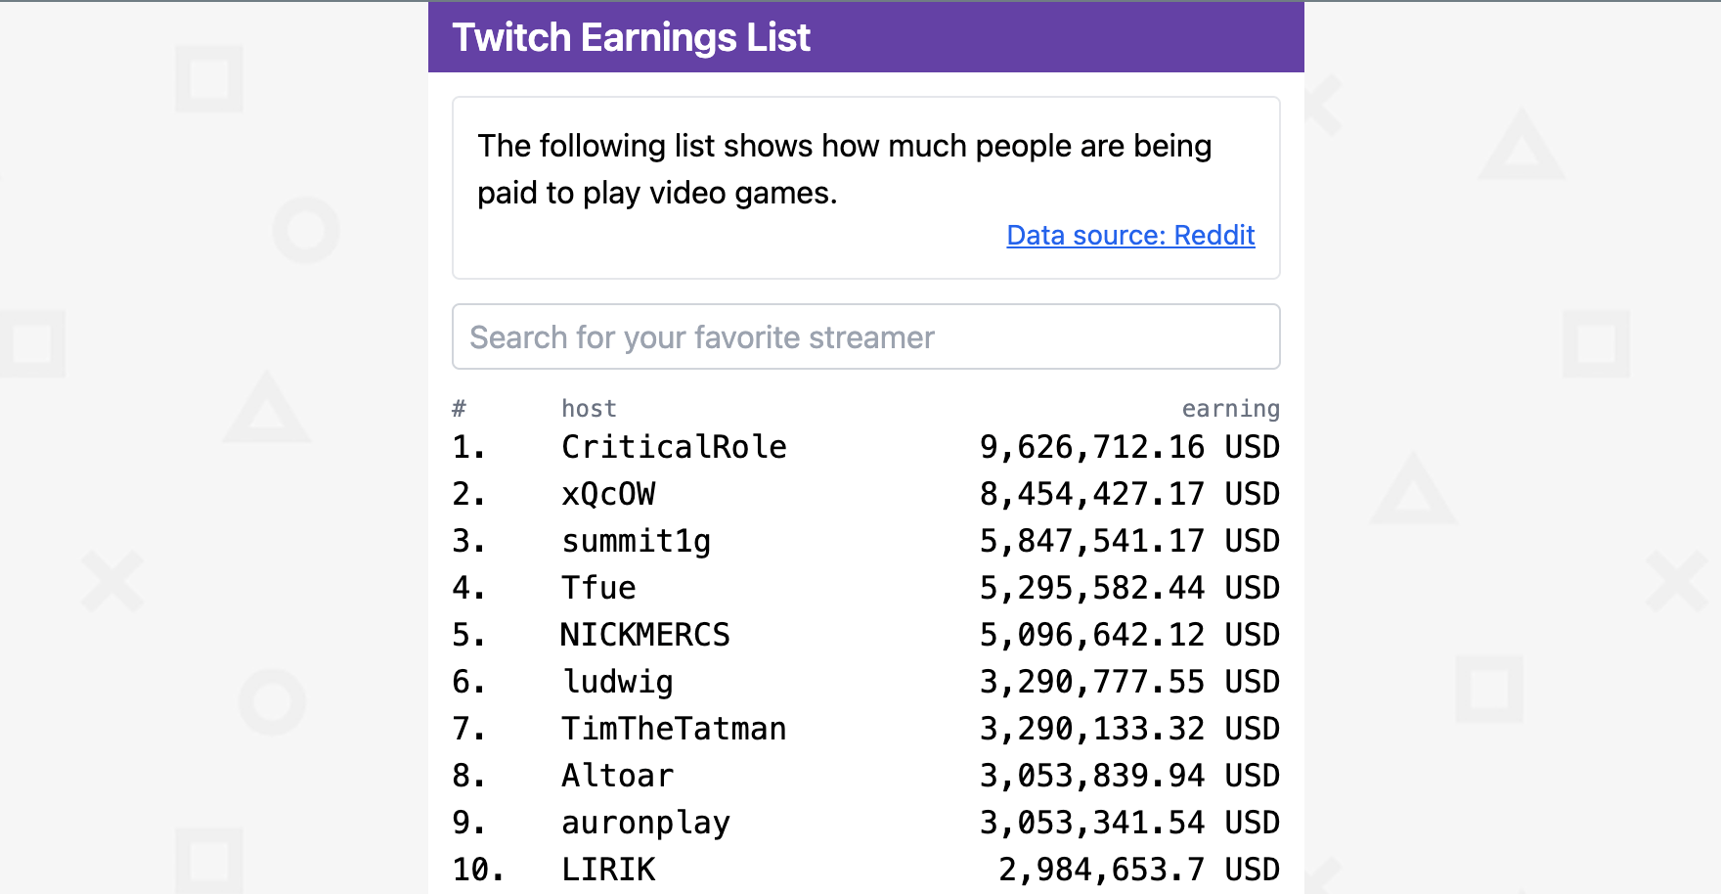Viewport: 1721px width, 894px height.
Task: Sort by the earning column header
Action: click(1231, 409)
